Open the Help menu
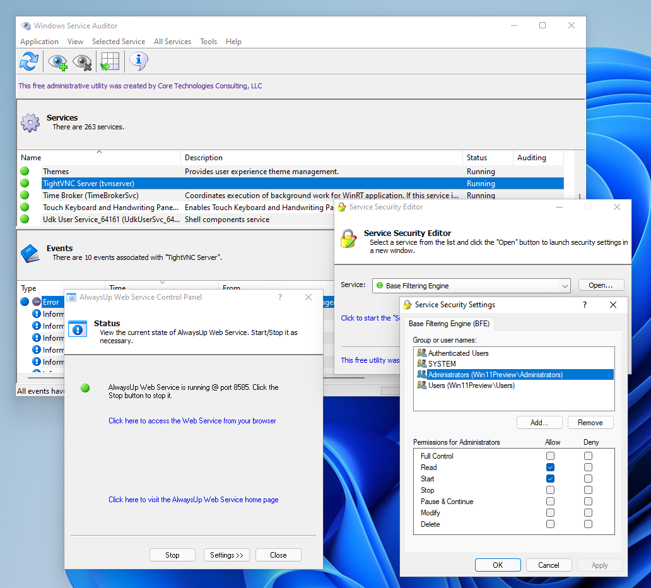Viewport: 651px width, 588px height. pos(234,42)
